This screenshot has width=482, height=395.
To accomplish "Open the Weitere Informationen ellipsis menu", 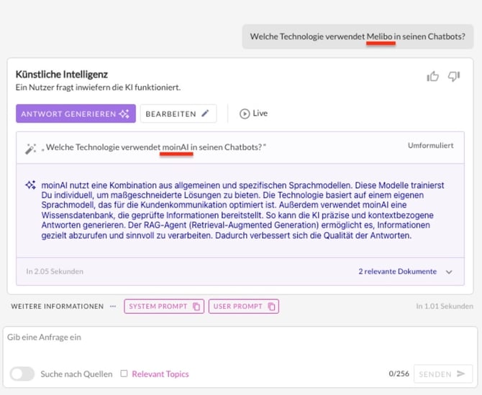I will coord(113,306).
